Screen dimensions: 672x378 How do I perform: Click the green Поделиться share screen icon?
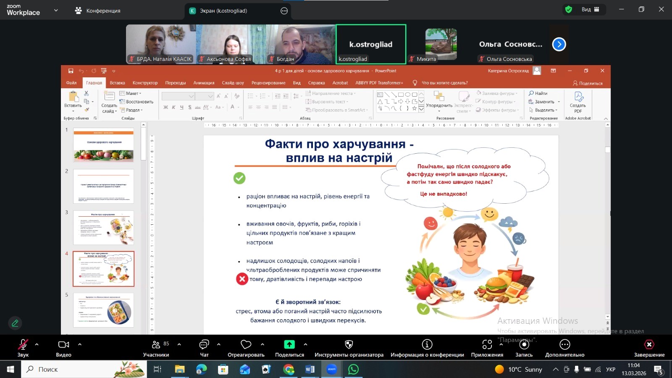click(289, 345)
